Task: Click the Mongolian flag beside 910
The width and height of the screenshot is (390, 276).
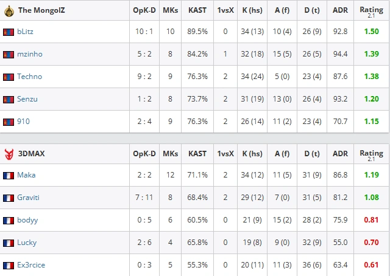Action: click(9, 122)
